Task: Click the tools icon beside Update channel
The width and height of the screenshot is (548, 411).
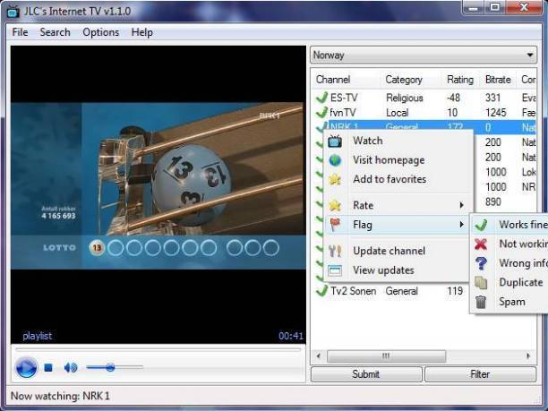Action: pos(335,251)
